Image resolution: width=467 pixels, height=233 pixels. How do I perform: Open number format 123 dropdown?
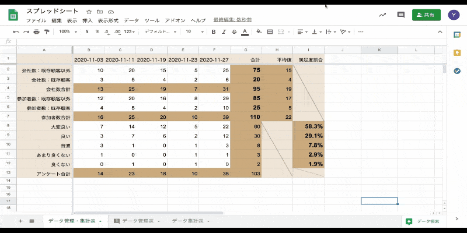pyautogui.click(x=129, y=32)
